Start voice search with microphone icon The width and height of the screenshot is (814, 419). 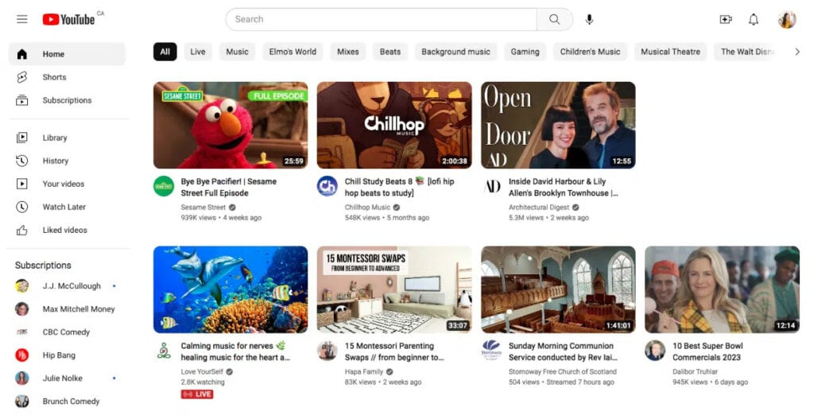tap(589, 19)
